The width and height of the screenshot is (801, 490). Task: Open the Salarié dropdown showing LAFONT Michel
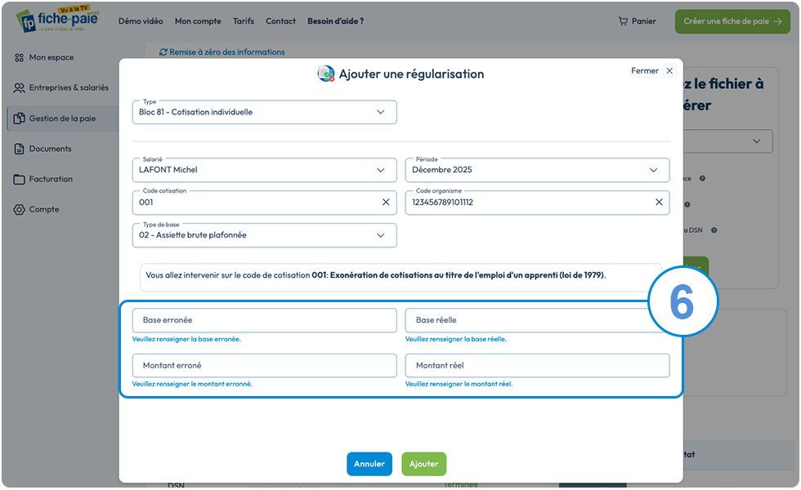point(264,170)
